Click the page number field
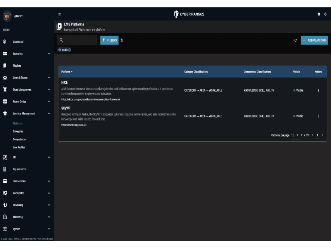The width and height of the screenshot is (331, 248). (x=317, y=135)
